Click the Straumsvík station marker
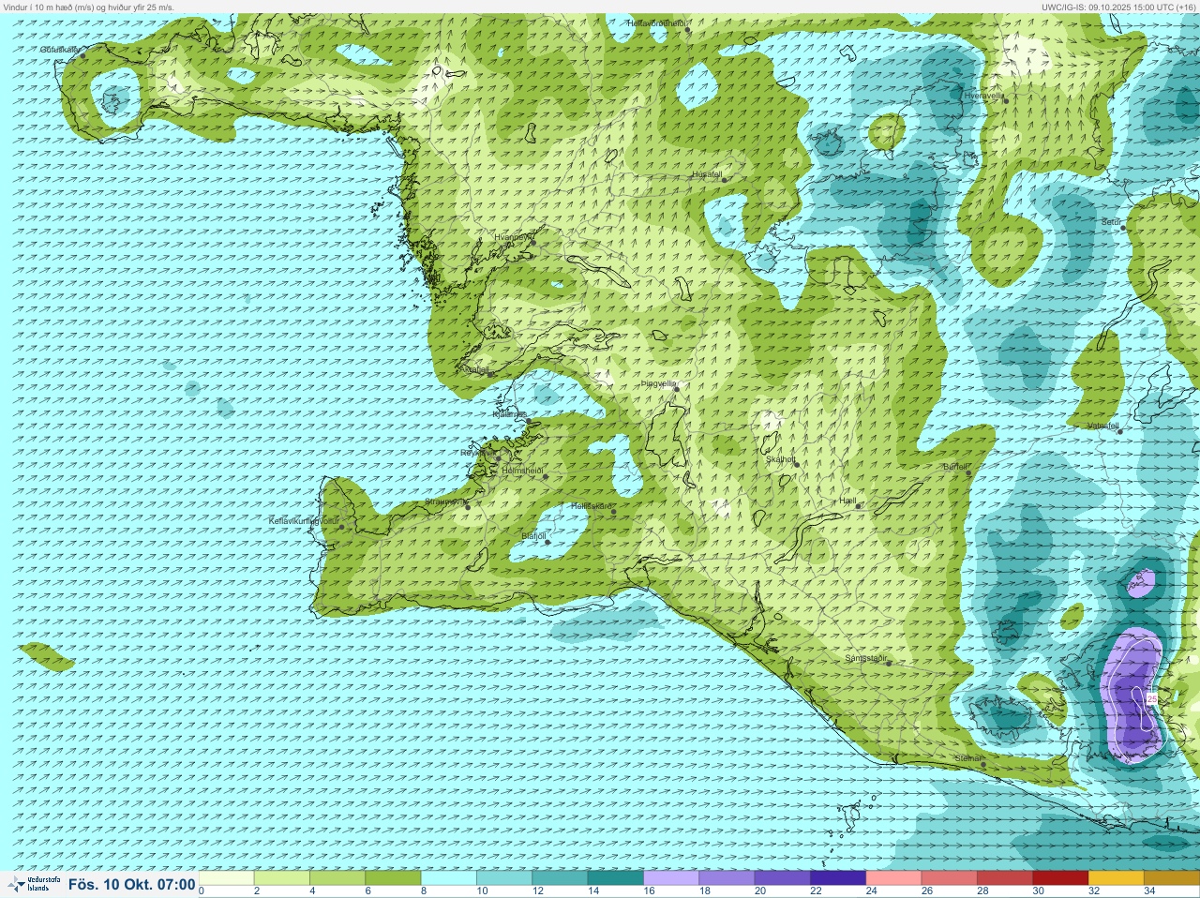 click(468, 507)
